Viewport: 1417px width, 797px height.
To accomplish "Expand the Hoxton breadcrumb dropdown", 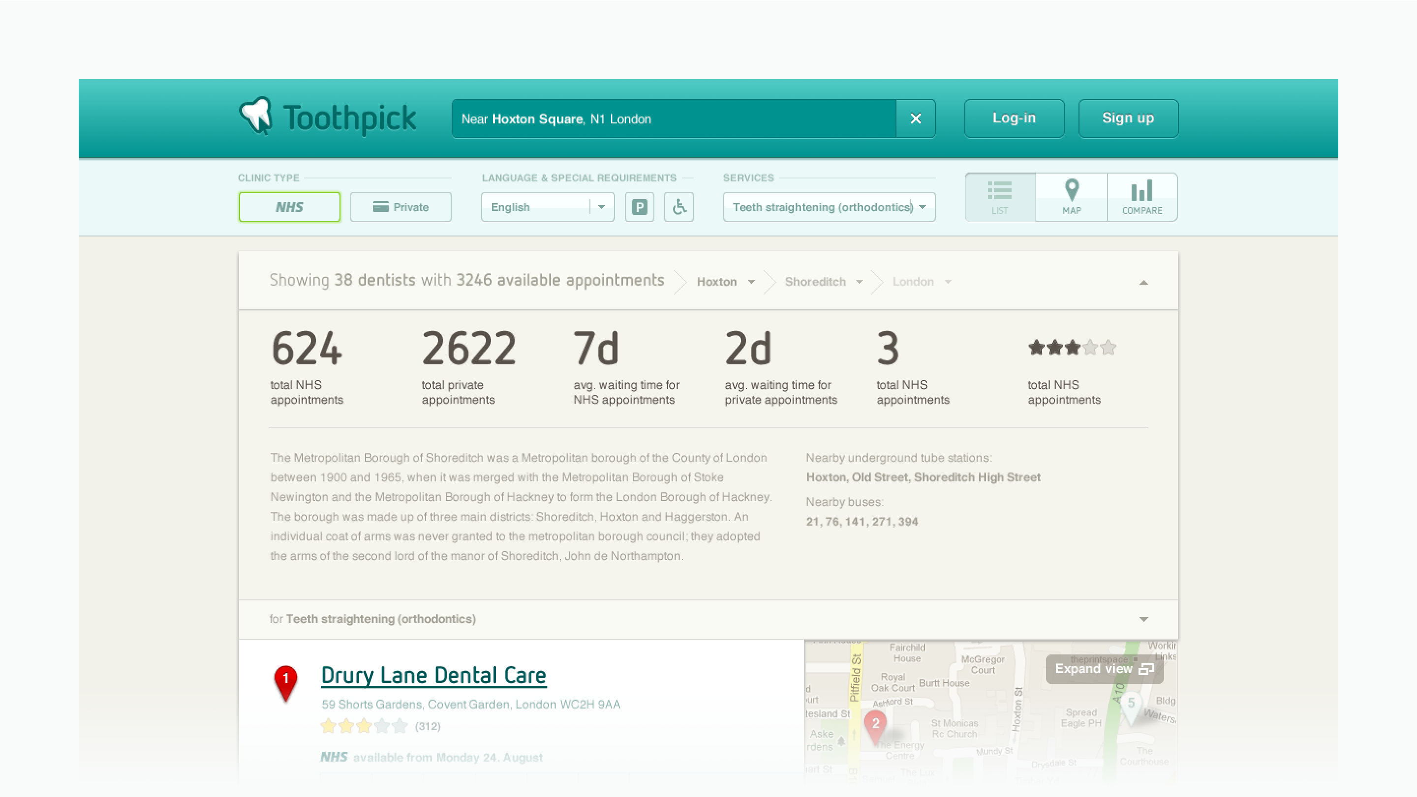I will point(751,282).
